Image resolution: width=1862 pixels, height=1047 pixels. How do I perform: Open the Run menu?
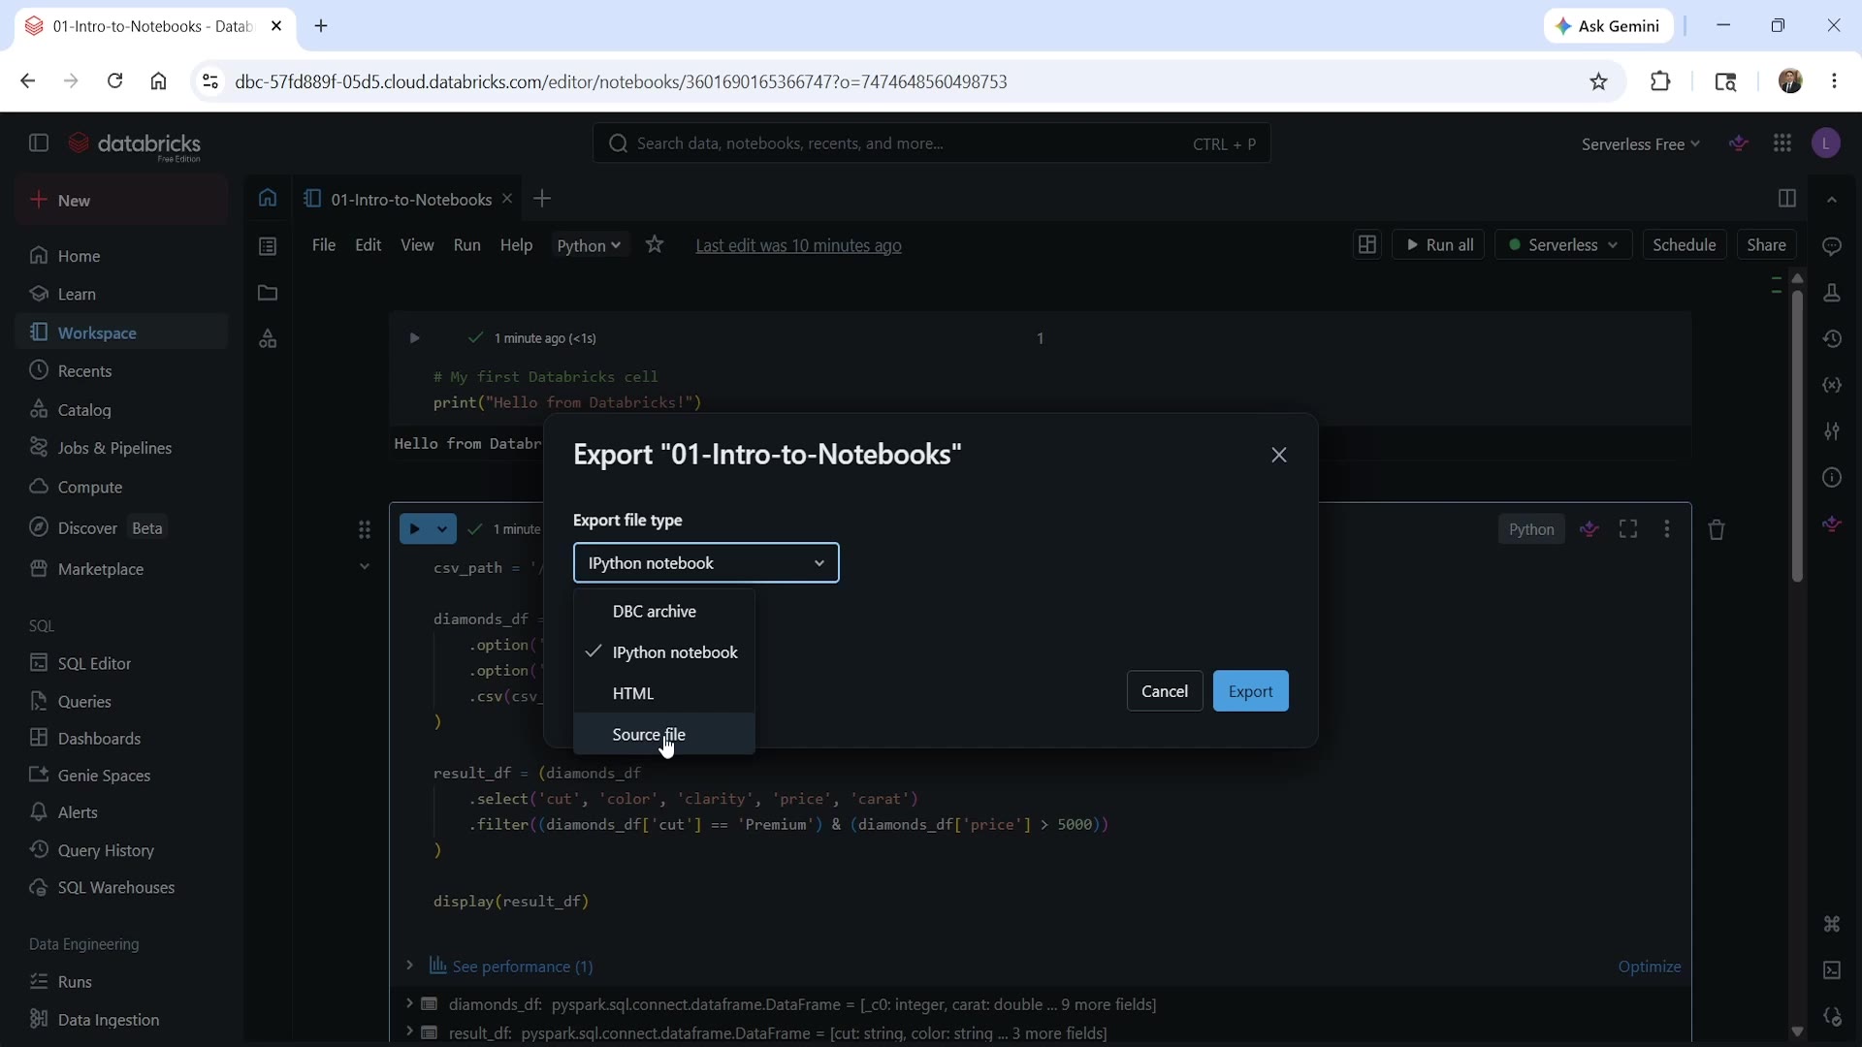[466, 245]
